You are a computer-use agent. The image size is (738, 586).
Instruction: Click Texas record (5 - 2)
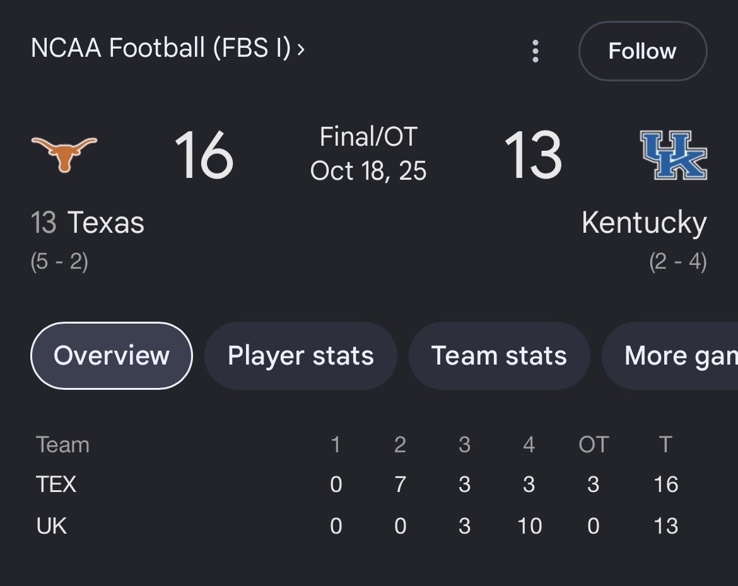[x=59, y=261]
